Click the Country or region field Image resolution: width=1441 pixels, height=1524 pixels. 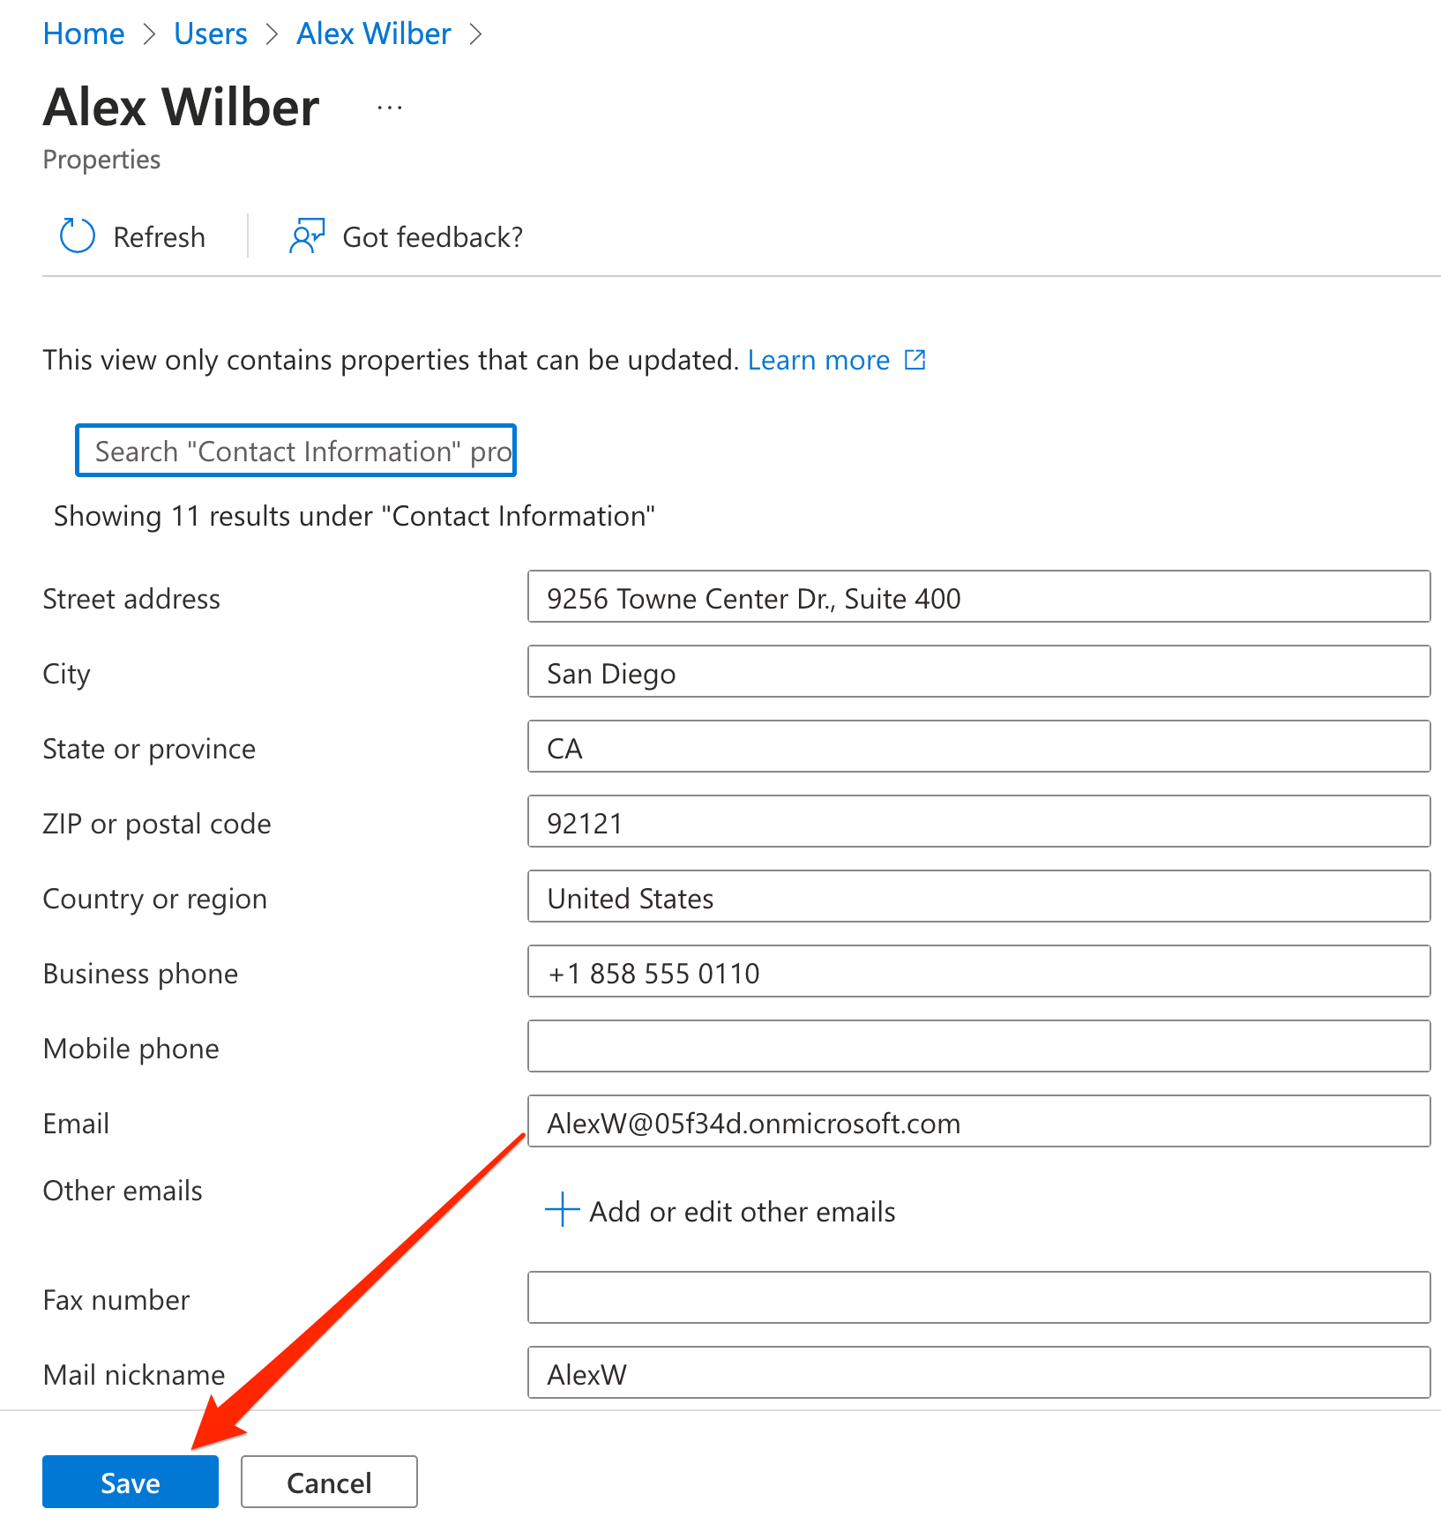tap(978, 897)
